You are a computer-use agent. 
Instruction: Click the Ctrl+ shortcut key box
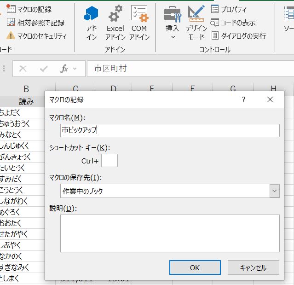pos(109,161)
